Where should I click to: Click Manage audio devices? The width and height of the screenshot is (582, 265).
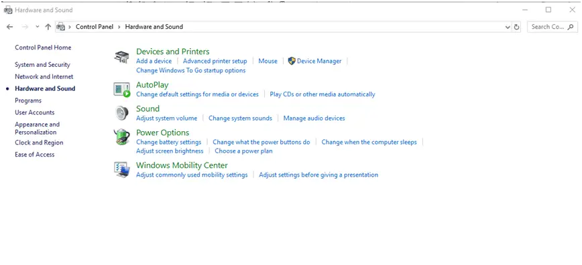point(314,118)
